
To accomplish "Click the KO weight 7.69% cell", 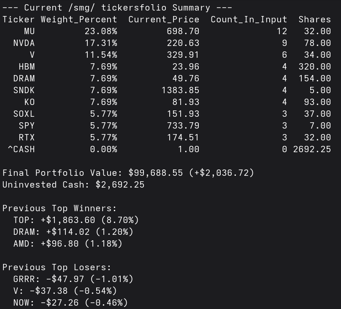I will pos(103,102).
